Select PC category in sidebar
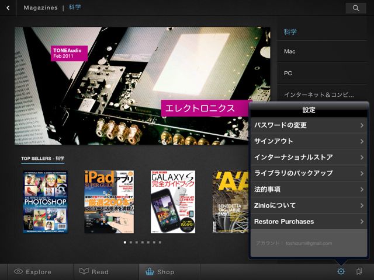 (x=322, y=73)
